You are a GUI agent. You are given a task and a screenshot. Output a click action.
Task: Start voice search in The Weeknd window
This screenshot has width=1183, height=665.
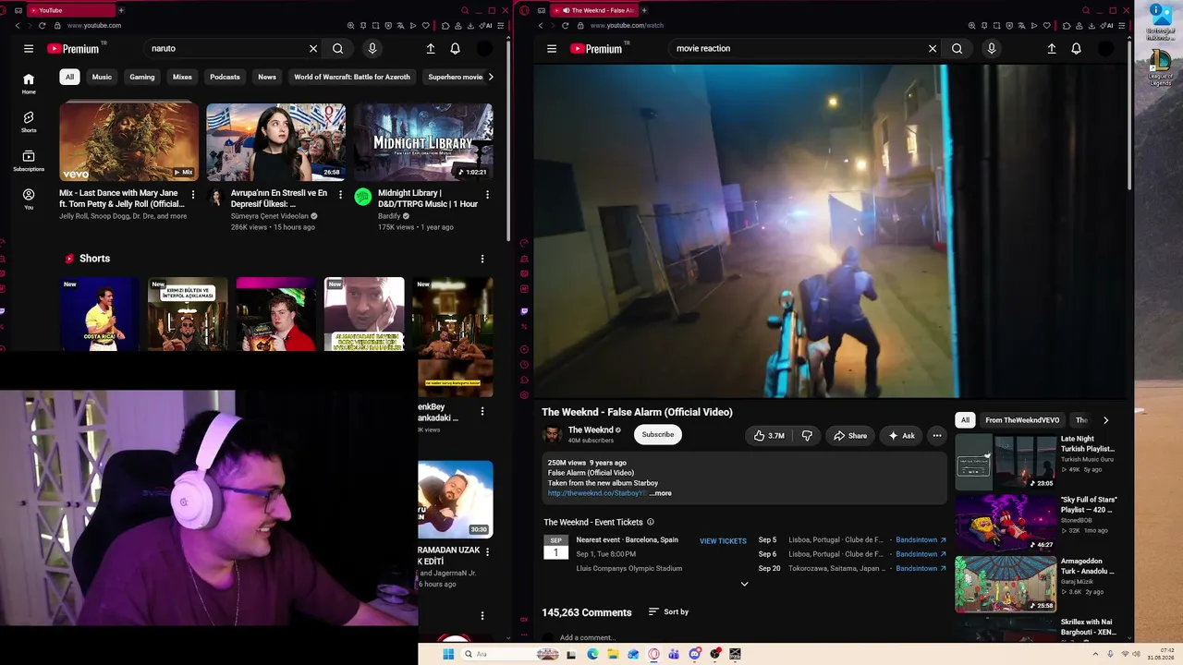coord(992,49)
